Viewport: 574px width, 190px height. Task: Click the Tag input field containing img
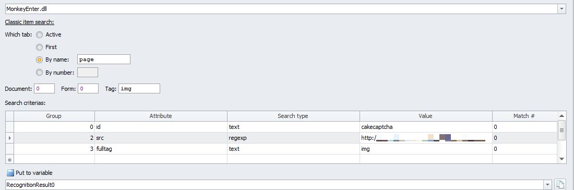pyautogui.click(x=139, y=89)
